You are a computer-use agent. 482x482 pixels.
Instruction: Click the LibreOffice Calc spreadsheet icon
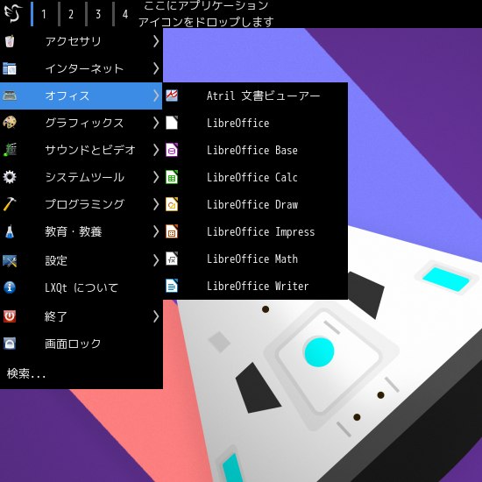[172, 177]
